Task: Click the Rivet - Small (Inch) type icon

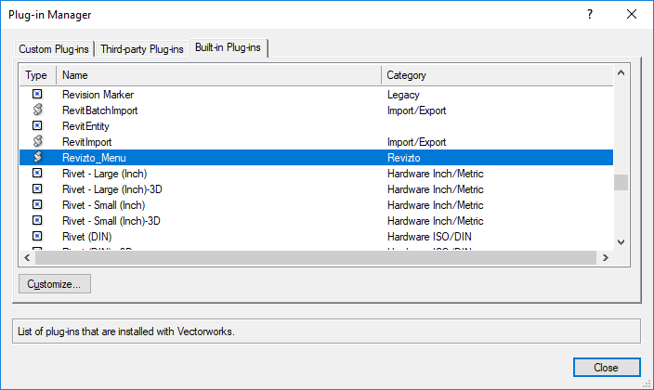Action: tap(37, 205)
